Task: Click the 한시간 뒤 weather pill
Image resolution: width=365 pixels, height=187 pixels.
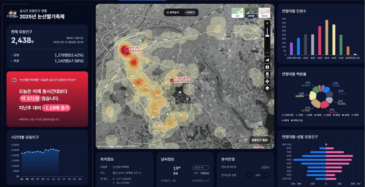Action: (200, 168)
